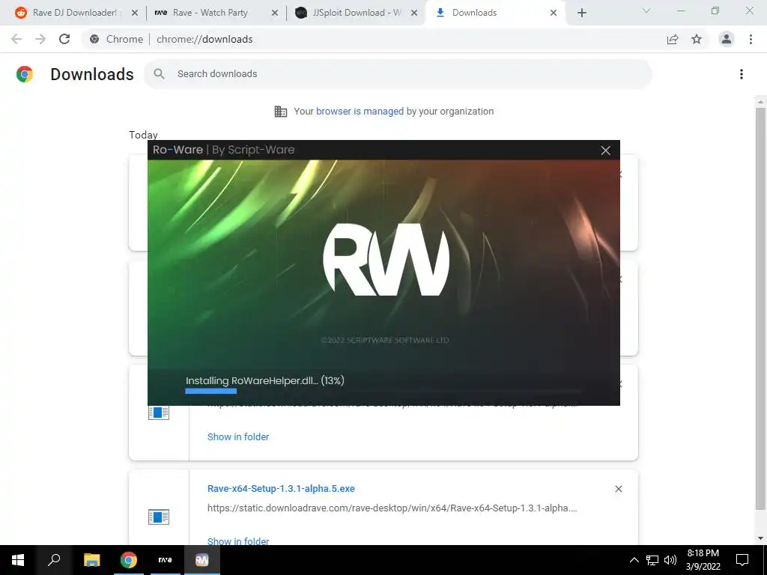The image size is (767, 575).
Task: Open Chrome's three-dot main menu
Action: tap(751, 39)
